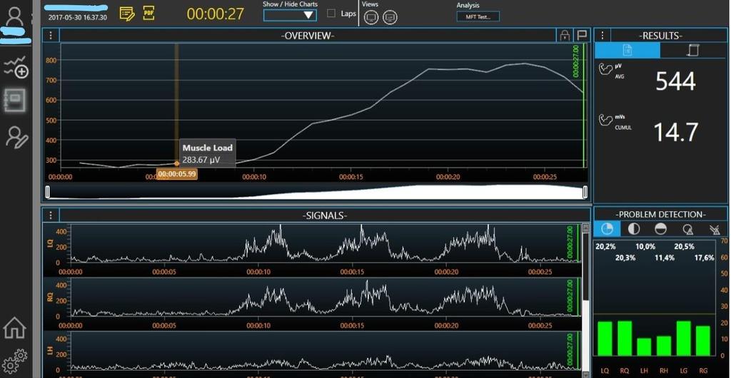Click the RQ signal chart label

(x=50, y=297)
